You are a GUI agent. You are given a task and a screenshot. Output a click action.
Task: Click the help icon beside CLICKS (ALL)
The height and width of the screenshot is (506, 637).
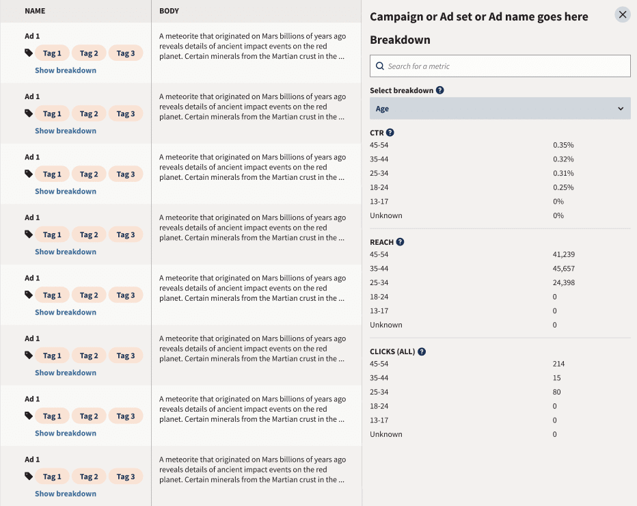pyautogui.click(x=422, y=351)
